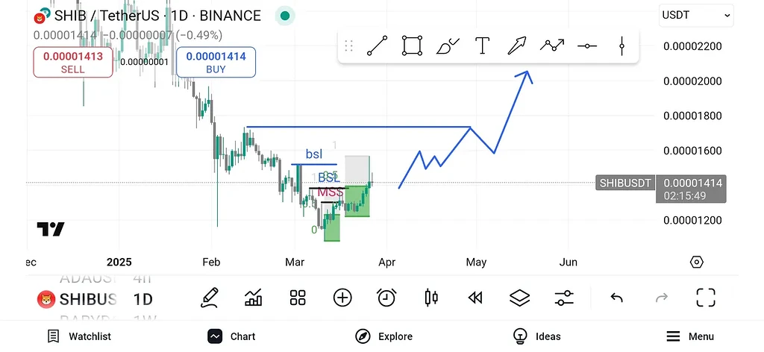Select the rectangle shape tool

pos(412,46)
